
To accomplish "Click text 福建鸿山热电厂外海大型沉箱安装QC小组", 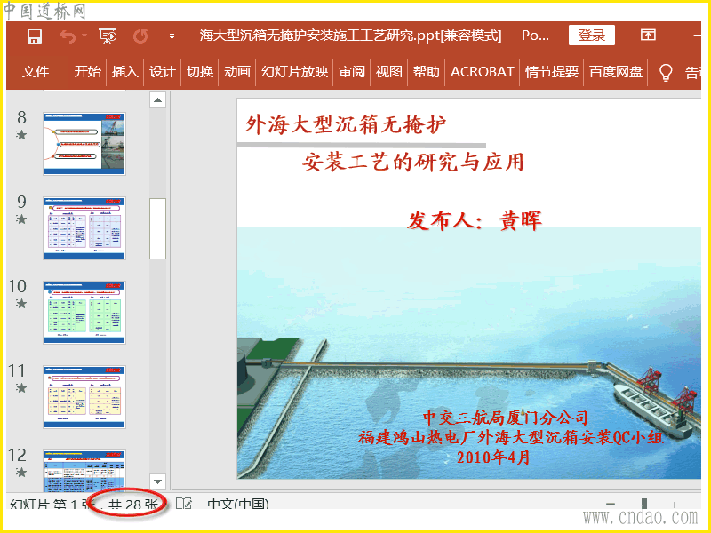I will pyautogui.click(x=511, y=437).
